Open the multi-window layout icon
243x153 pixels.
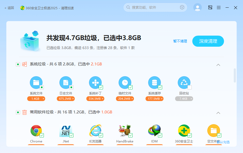click(210, 7)
